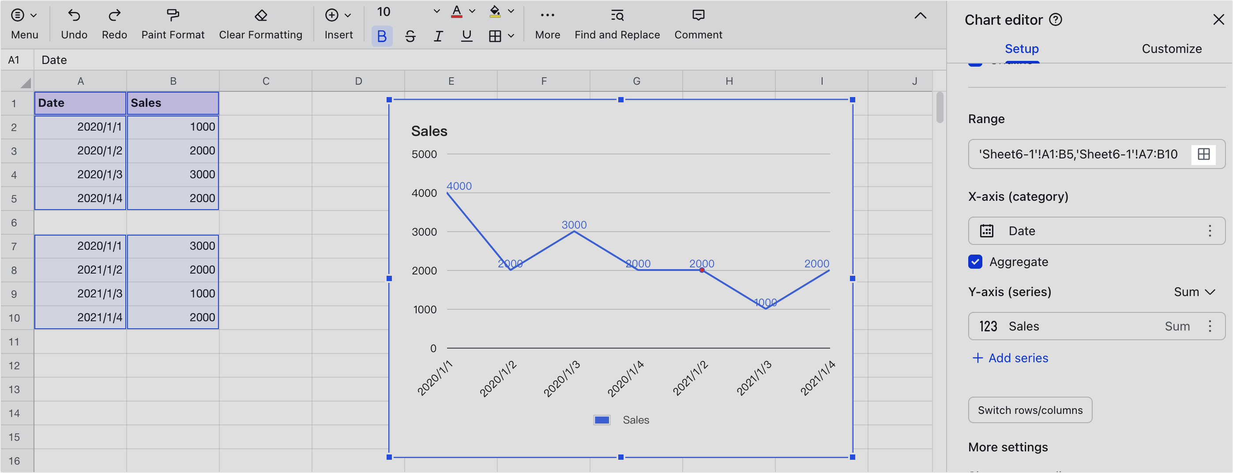
Task: Select the Paint Format tool
Action: 172,22
